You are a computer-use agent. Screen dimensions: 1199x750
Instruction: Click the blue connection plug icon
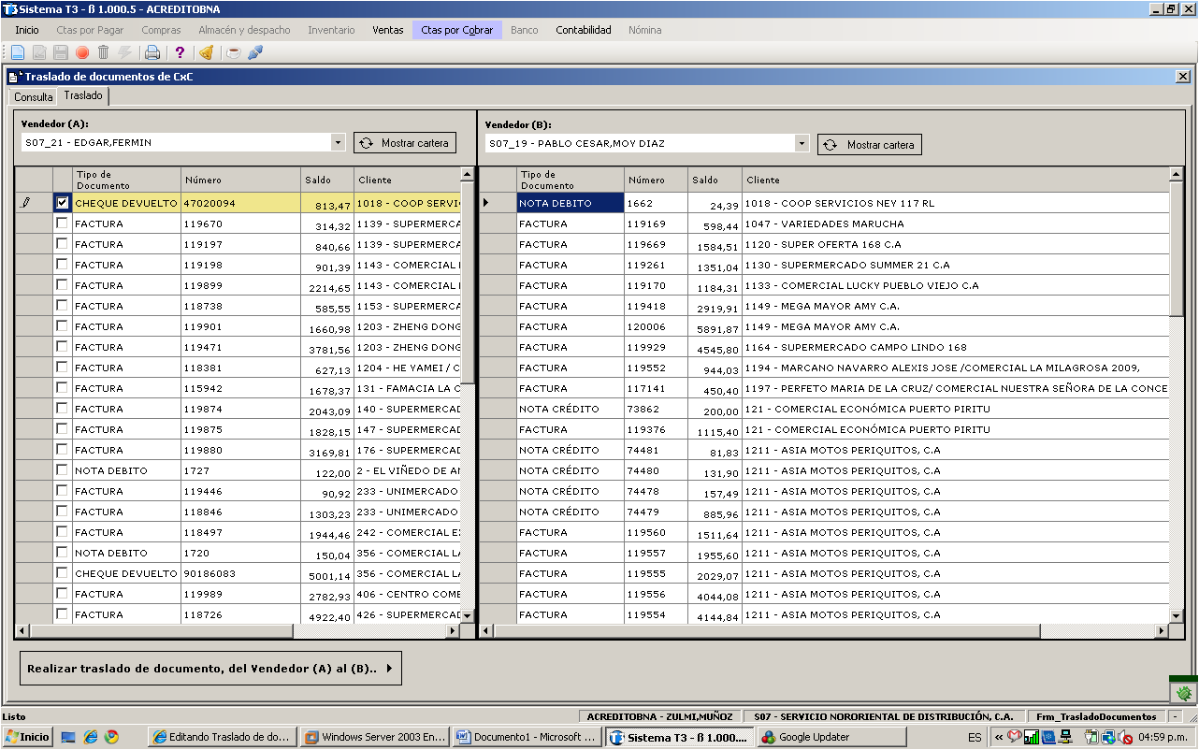[x=254, y=52]
